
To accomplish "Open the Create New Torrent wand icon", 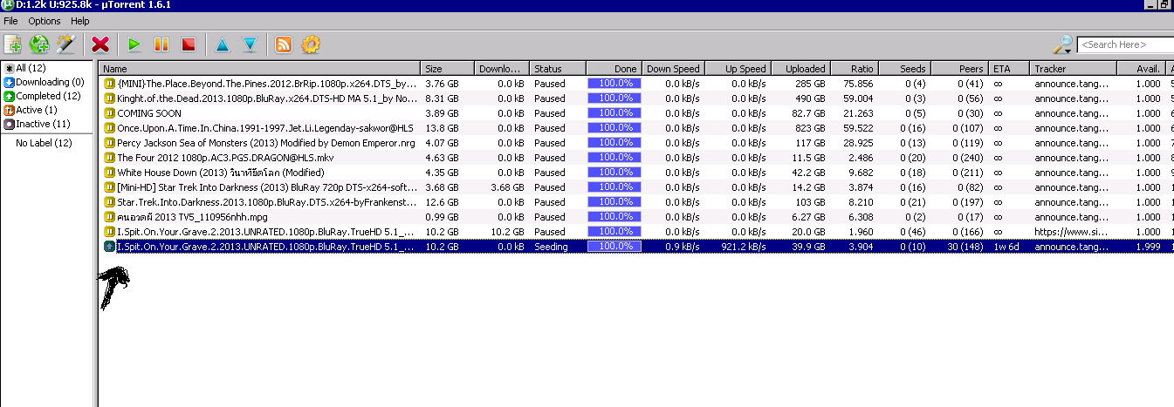I will [65, 44].
